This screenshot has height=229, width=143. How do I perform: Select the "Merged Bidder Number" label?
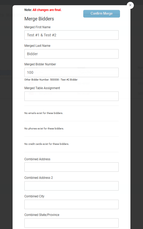(x=40, y=64)
